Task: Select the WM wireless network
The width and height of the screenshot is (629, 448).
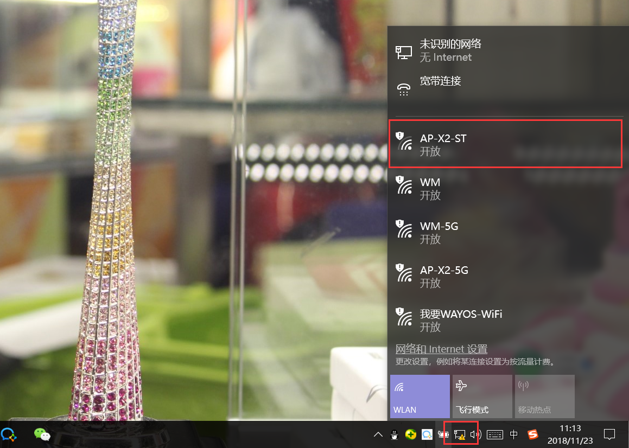Action: (x=505, y=189)
